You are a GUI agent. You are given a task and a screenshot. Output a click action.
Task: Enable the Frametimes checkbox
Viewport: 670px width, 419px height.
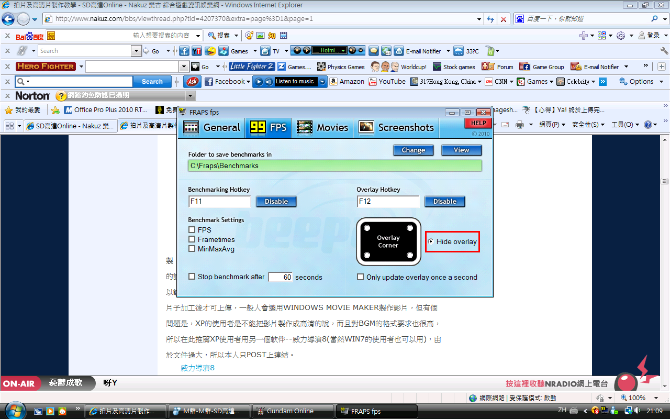pos(192,239)
